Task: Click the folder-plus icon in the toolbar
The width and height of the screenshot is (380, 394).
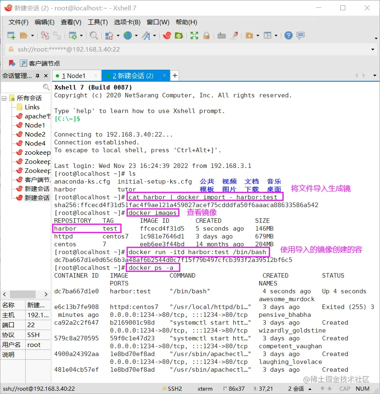Action: [x=249, y=35]
